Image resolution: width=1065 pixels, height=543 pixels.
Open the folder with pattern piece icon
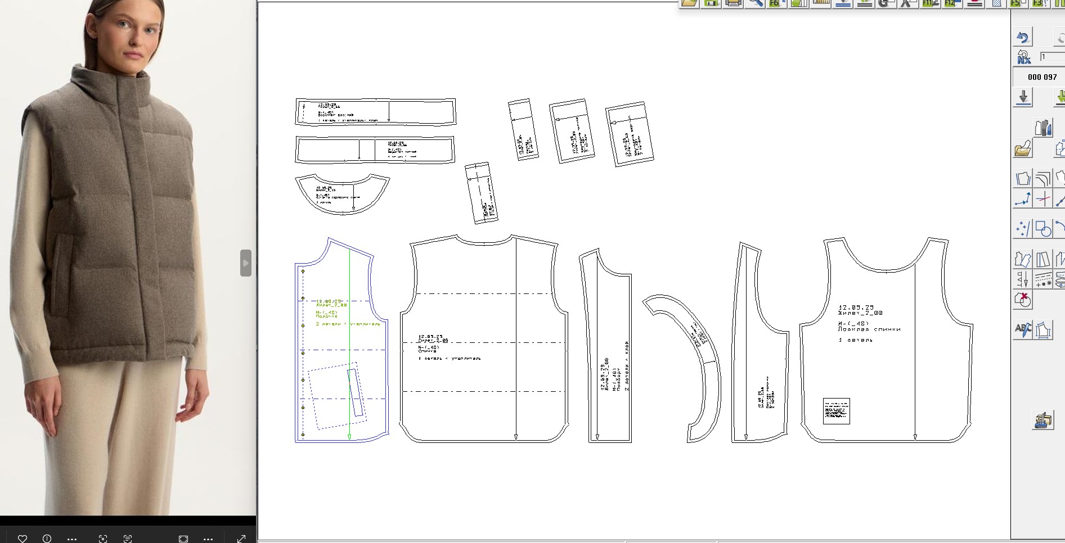coord(1023,149)
